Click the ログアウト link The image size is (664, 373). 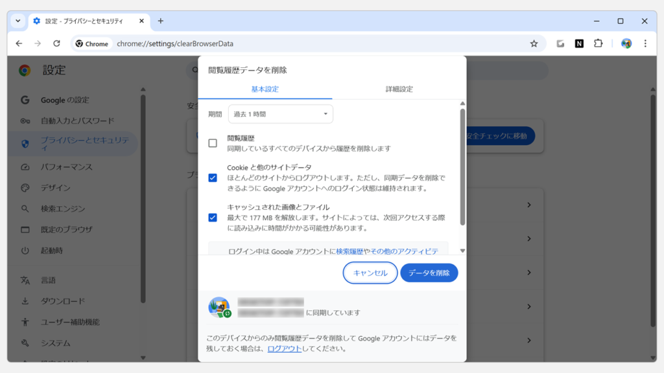(x=284, y=348)
